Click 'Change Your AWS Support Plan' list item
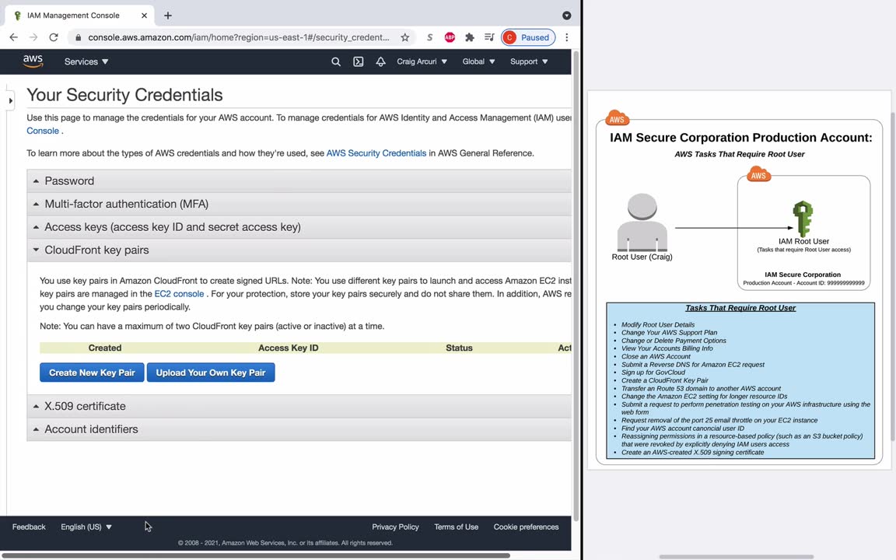This screenshot has height=560, width=896. coord(669,333)
